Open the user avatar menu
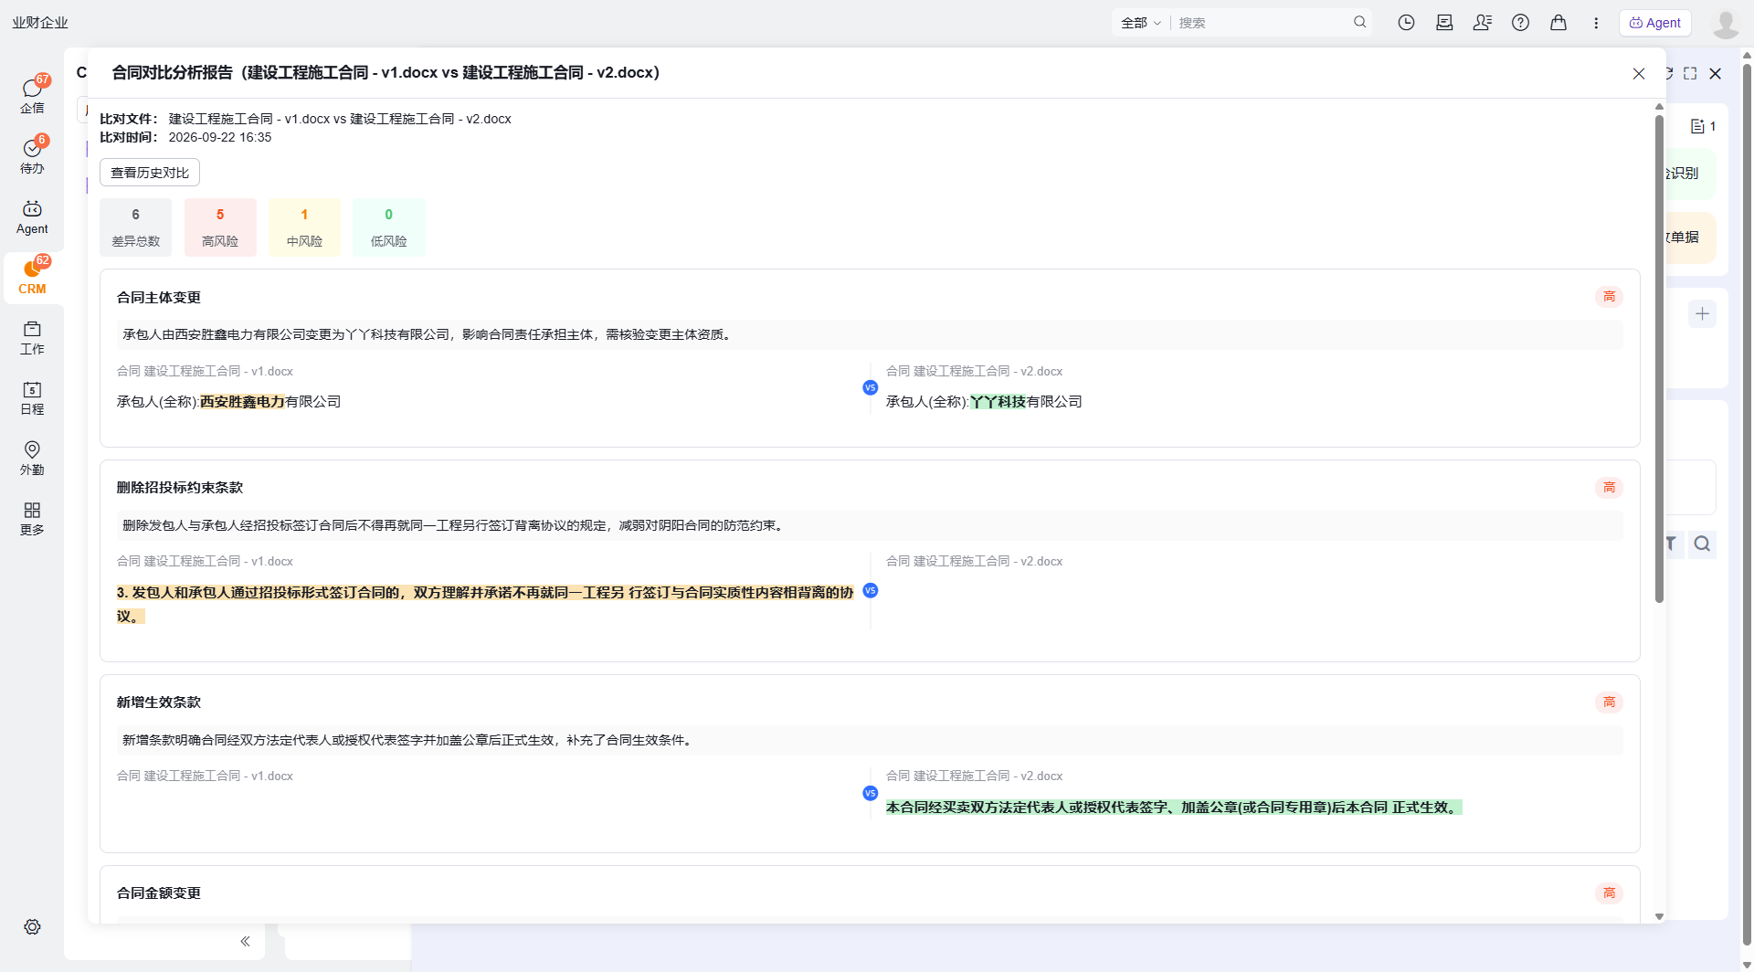Image resolution: width=1754 pixels, height=972 pixels. tap(1725, 23)
